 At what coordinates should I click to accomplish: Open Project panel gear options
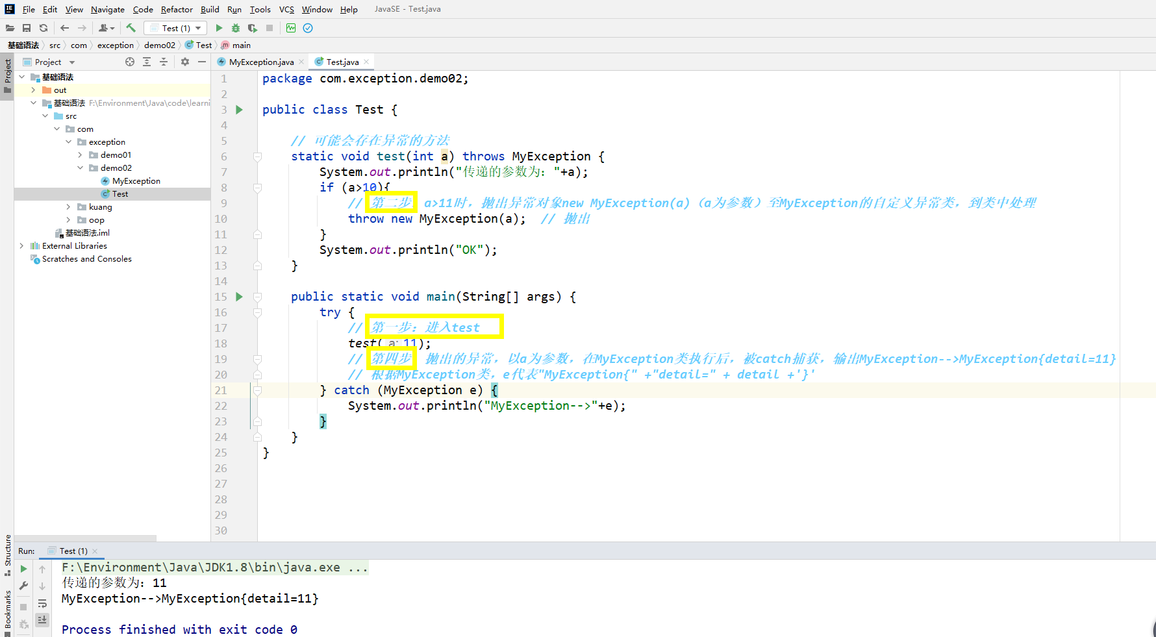tap(185, 62)
